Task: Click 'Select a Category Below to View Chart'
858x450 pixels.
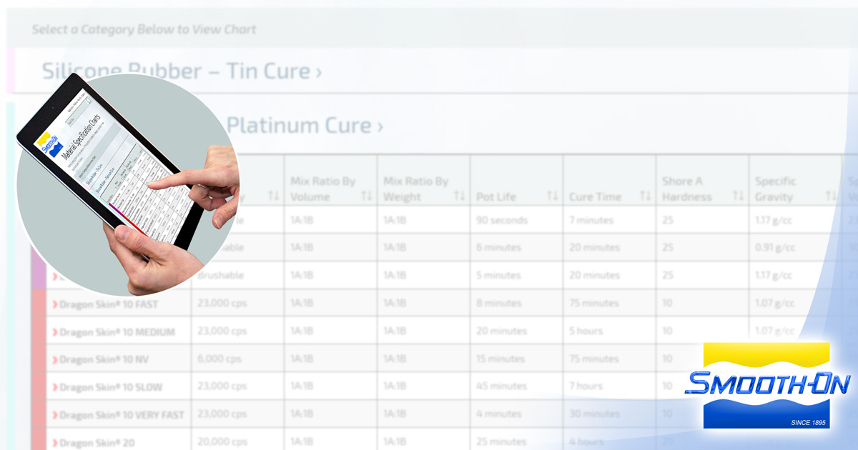Action: [144, 30]
